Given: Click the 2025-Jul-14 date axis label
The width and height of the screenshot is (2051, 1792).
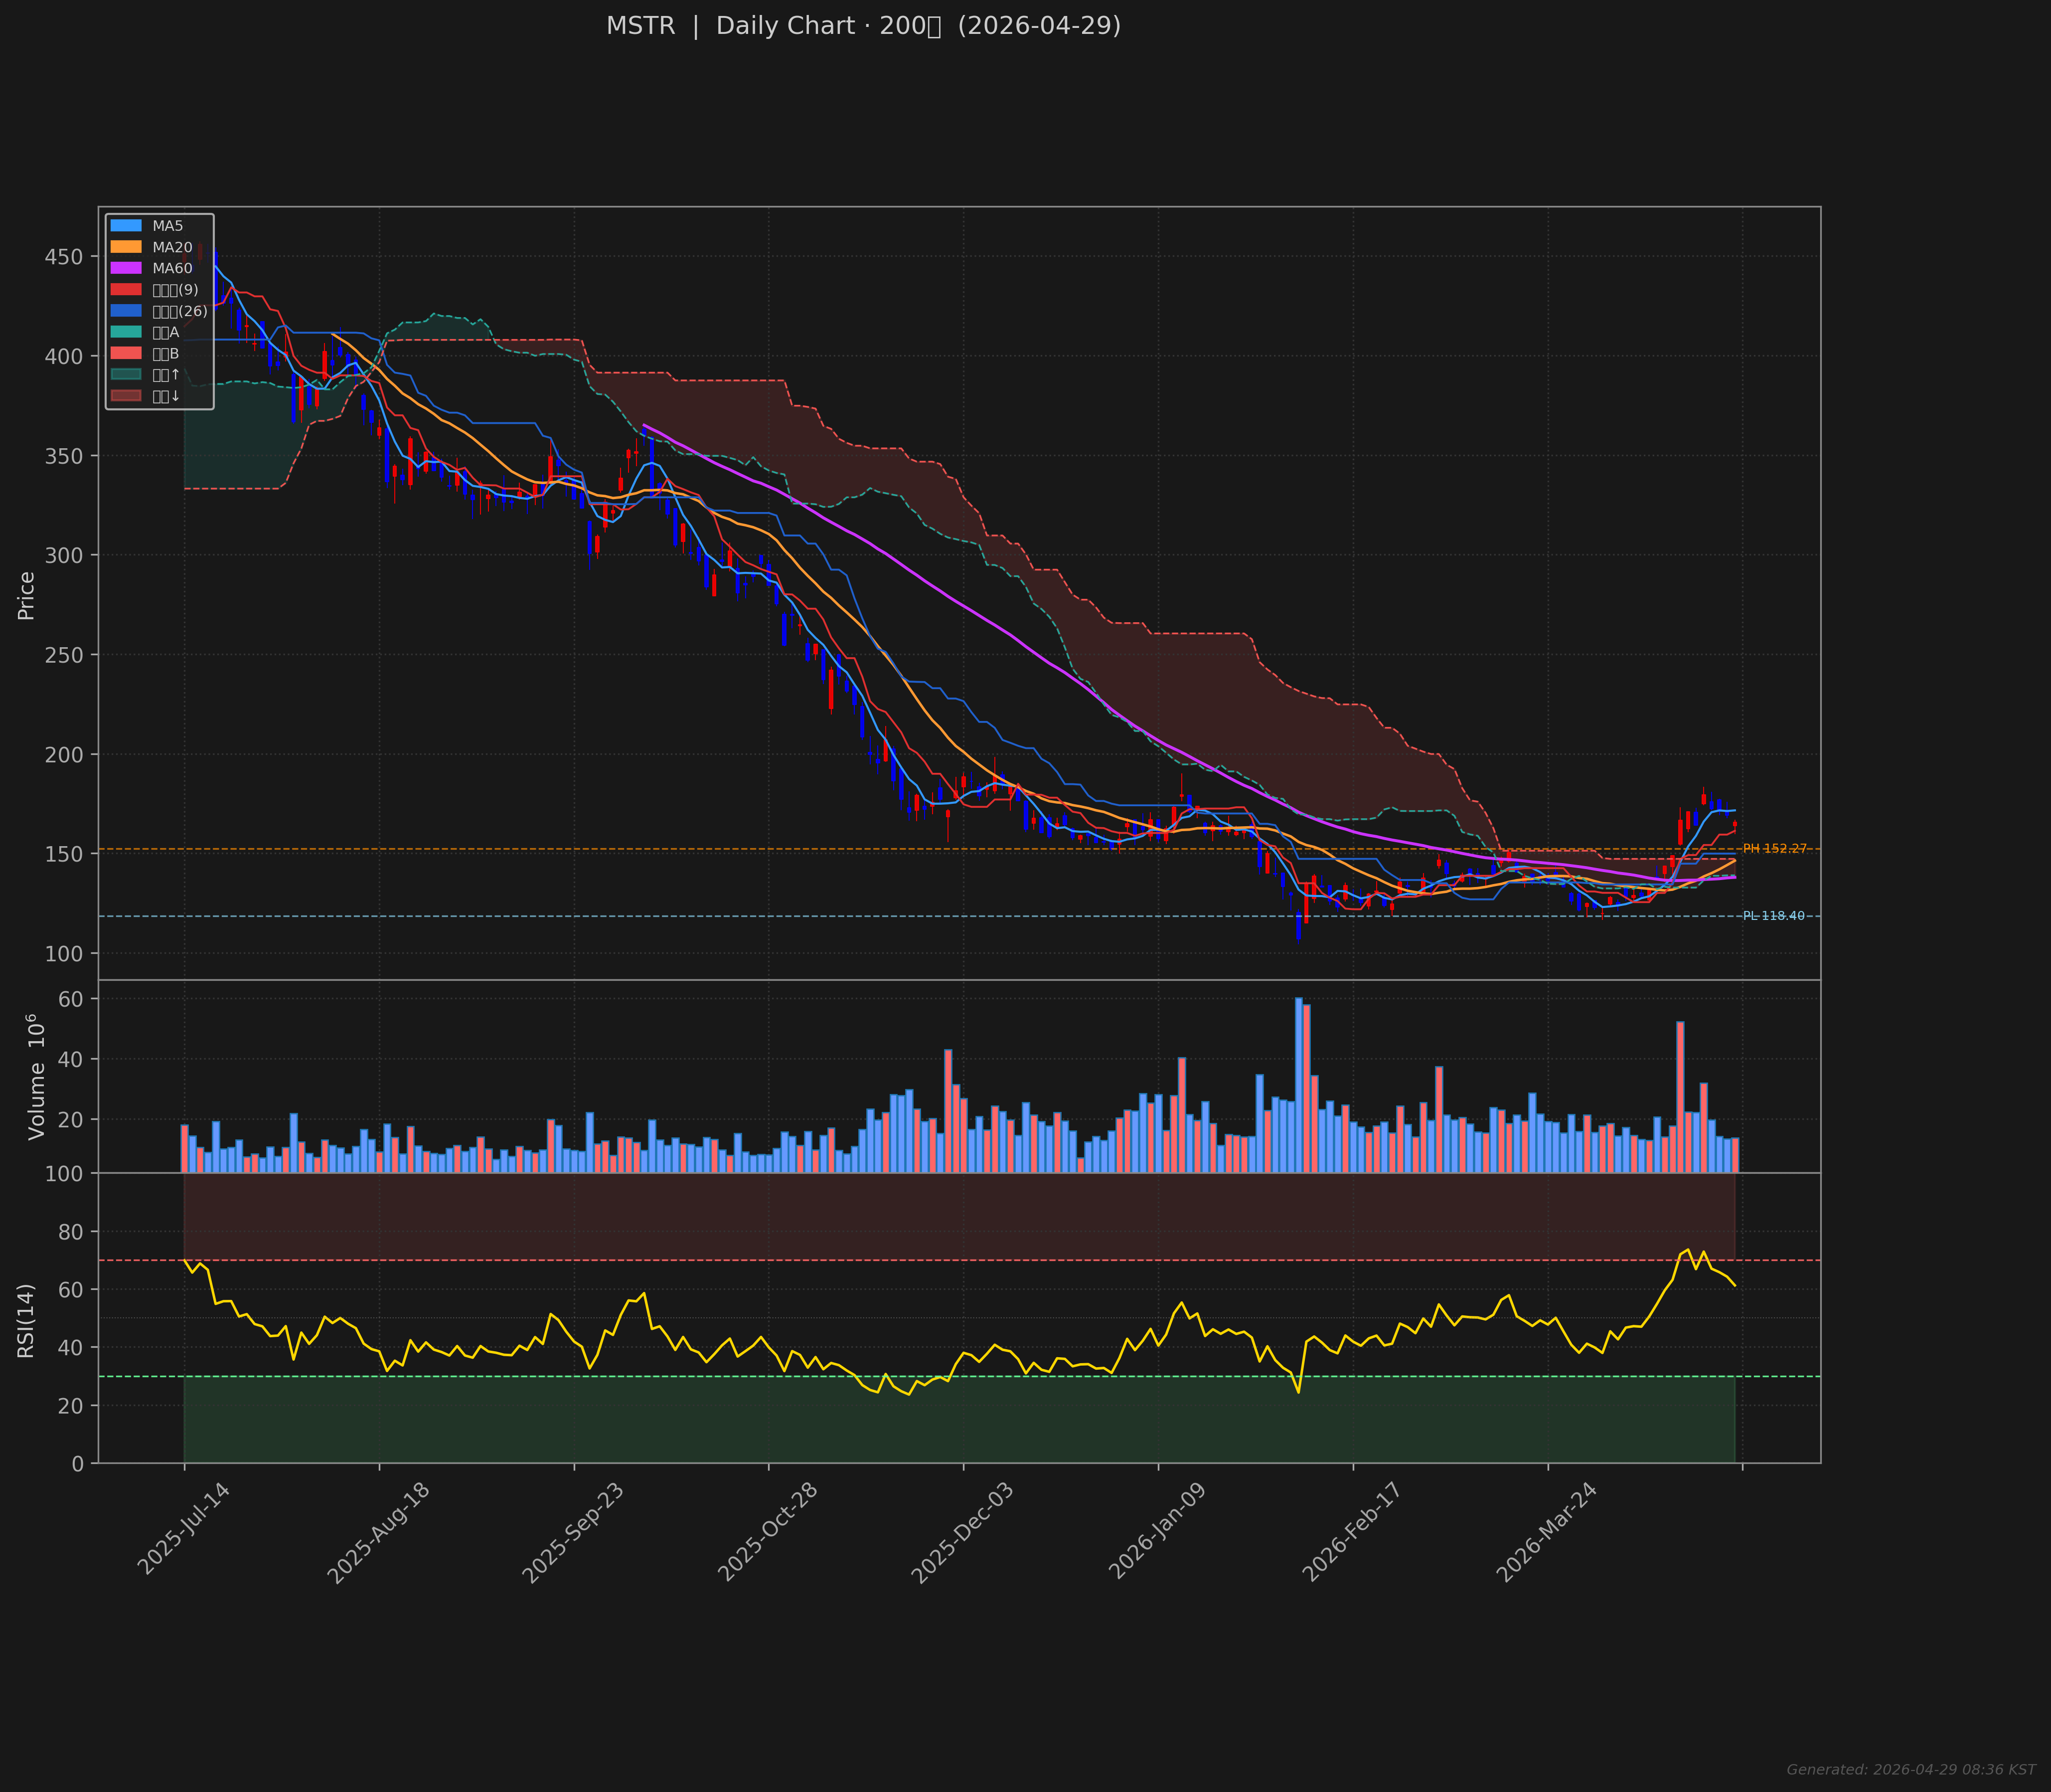Looking at the screenshot, I should 183,1530.
